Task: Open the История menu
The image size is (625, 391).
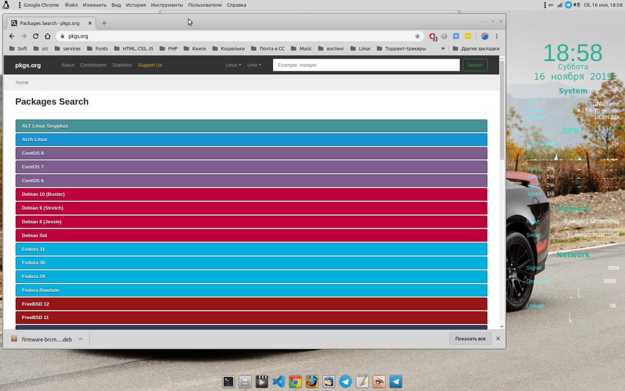Action: tap(136, 5)
